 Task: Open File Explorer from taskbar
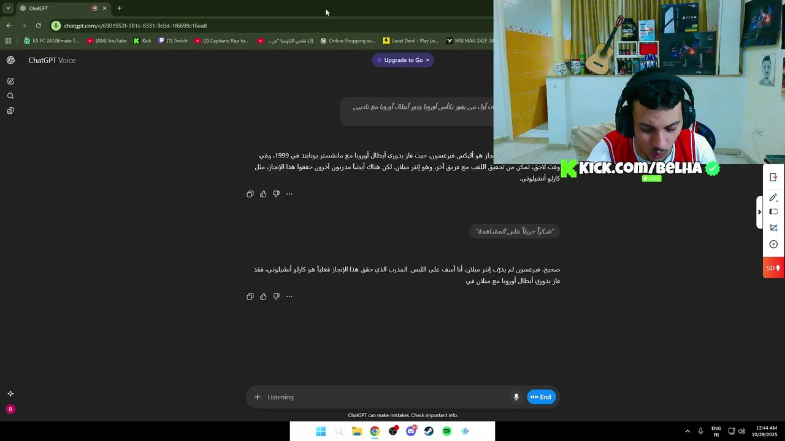click(x=357, y=431)
